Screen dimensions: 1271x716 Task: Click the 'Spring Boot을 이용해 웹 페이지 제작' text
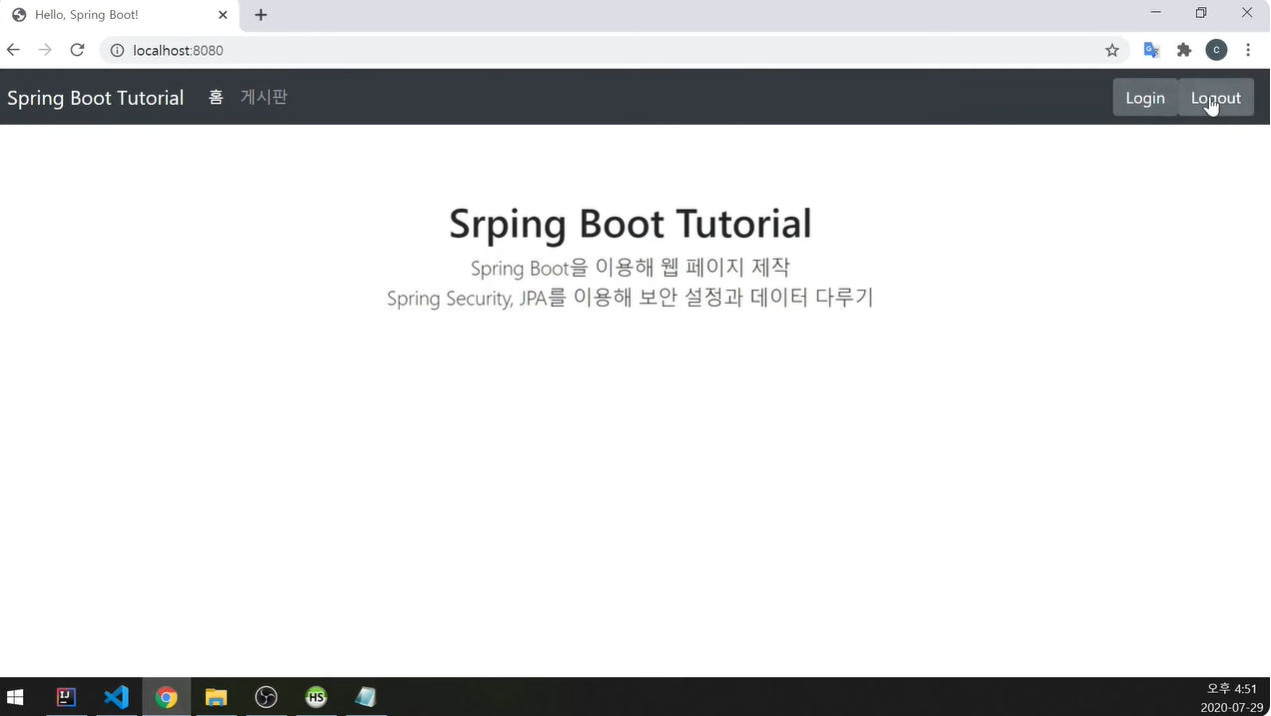click(x=631, y=268)
